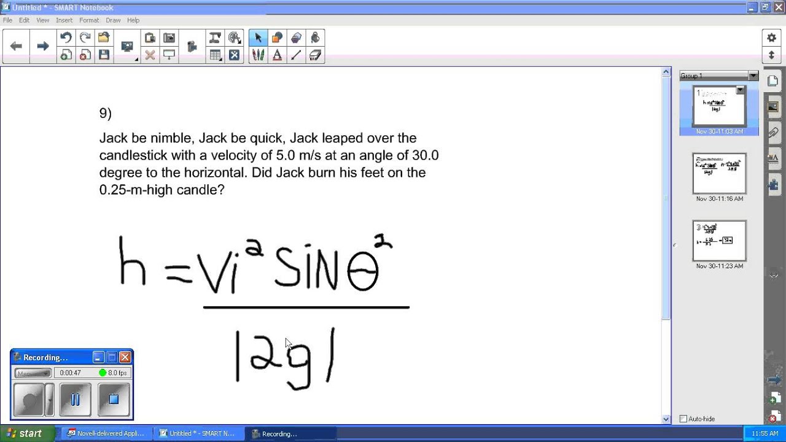This screenshot has width=786, height=442.
Task: Open the Help menu
Action: tap(133, 20)
